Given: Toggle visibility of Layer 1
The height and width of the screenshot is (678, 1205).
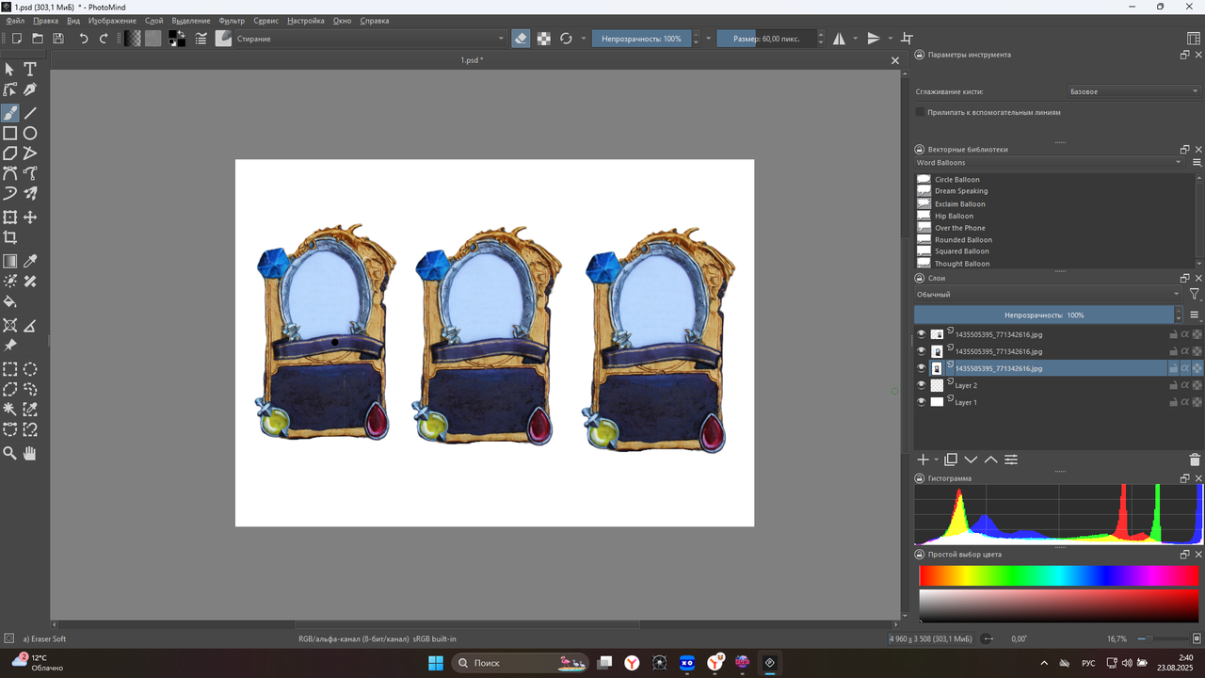Looking at the screenshot, I should pyautogui.click(x=922, y=402).
